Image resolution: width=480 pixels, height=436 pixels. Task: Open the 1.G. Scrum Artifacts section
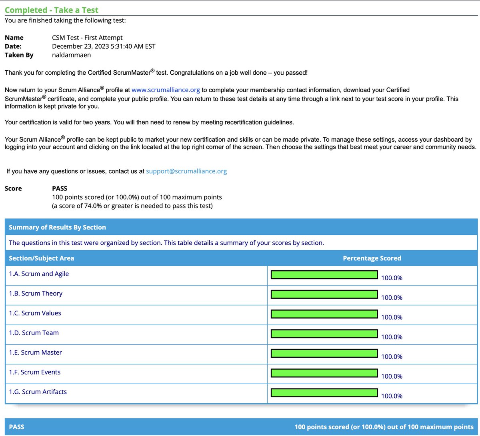click(38, 392)
